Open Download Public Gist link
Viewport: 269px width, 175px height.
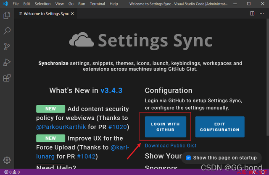pos(171,146)
